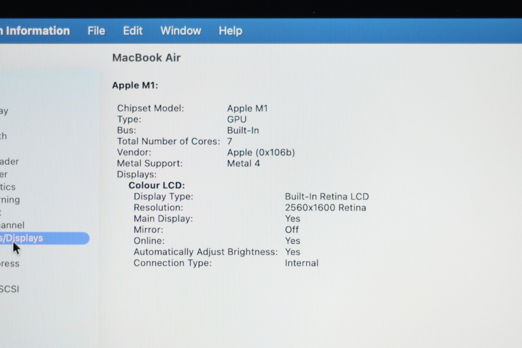
Task: Click the 'Metal 4' support value
Action: [243, 164]
